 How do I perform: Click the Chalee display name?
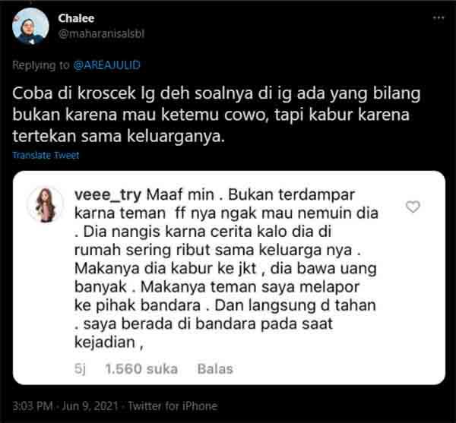coord(76,18)
